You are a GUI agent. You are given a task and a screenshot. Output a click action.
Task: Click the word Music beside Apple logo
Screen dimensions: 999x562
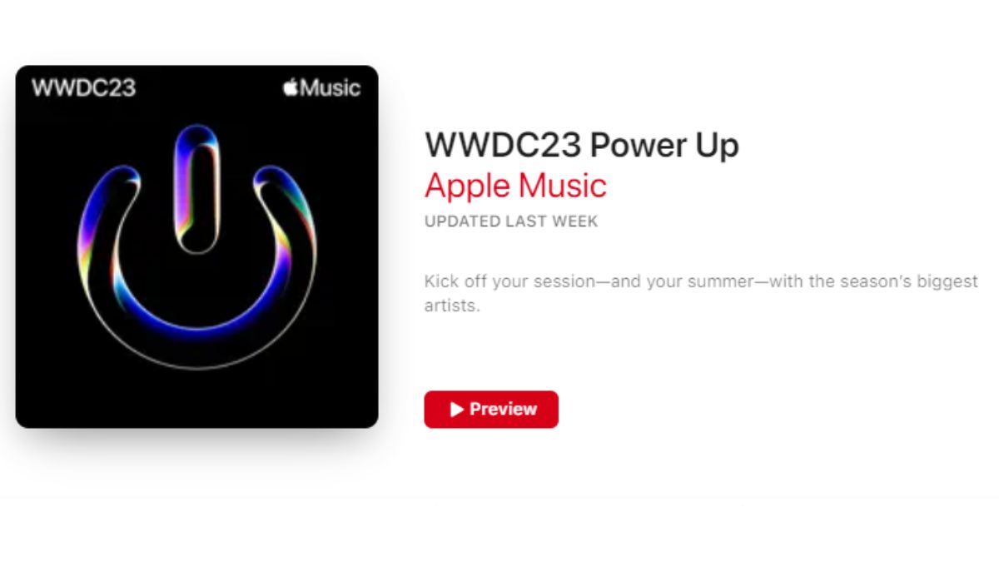[331, 87]
